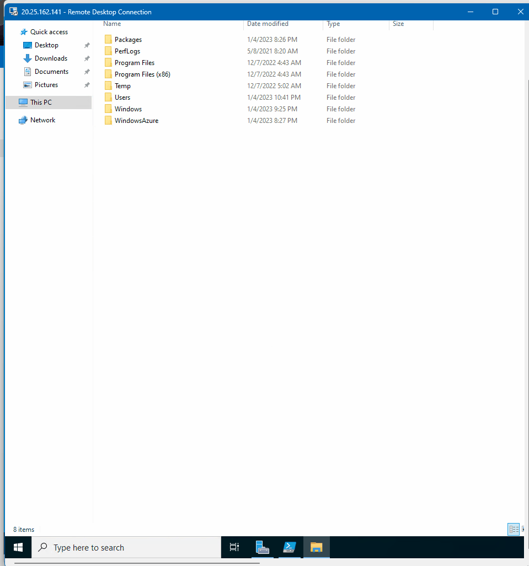Image resolution: width=529 pixels, height=566 pixels.
Task: Click the This PC monitor icon
Action: (23, 103)
